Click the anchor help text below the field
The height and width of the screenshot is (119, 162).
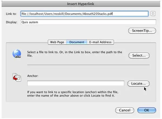(x=73, y=94)
